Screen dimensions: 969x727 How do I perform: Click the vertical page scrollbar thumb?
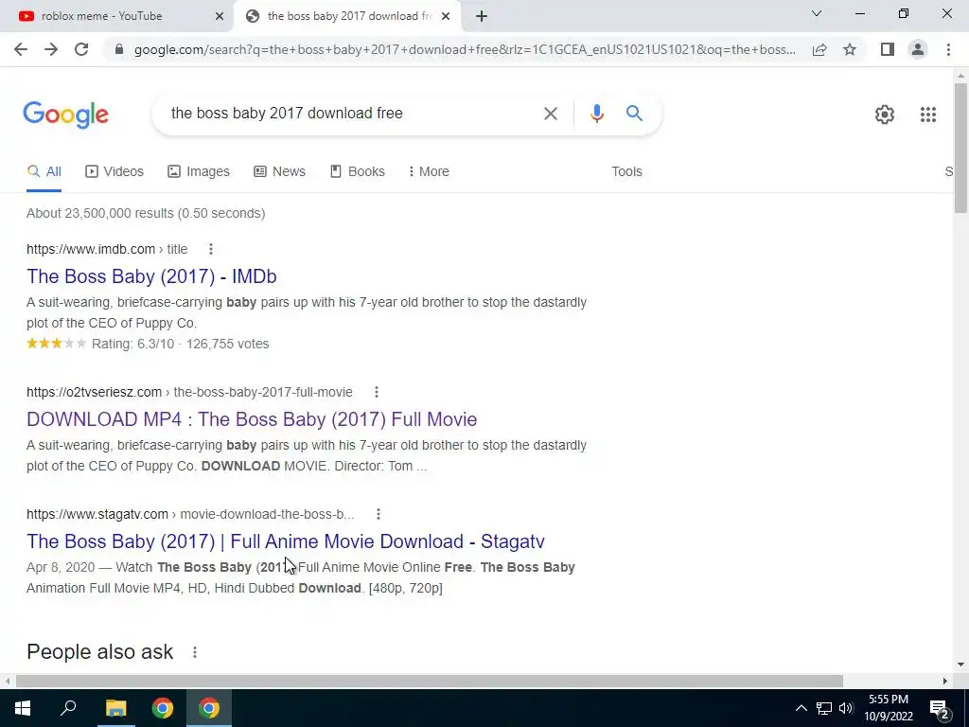960,147
